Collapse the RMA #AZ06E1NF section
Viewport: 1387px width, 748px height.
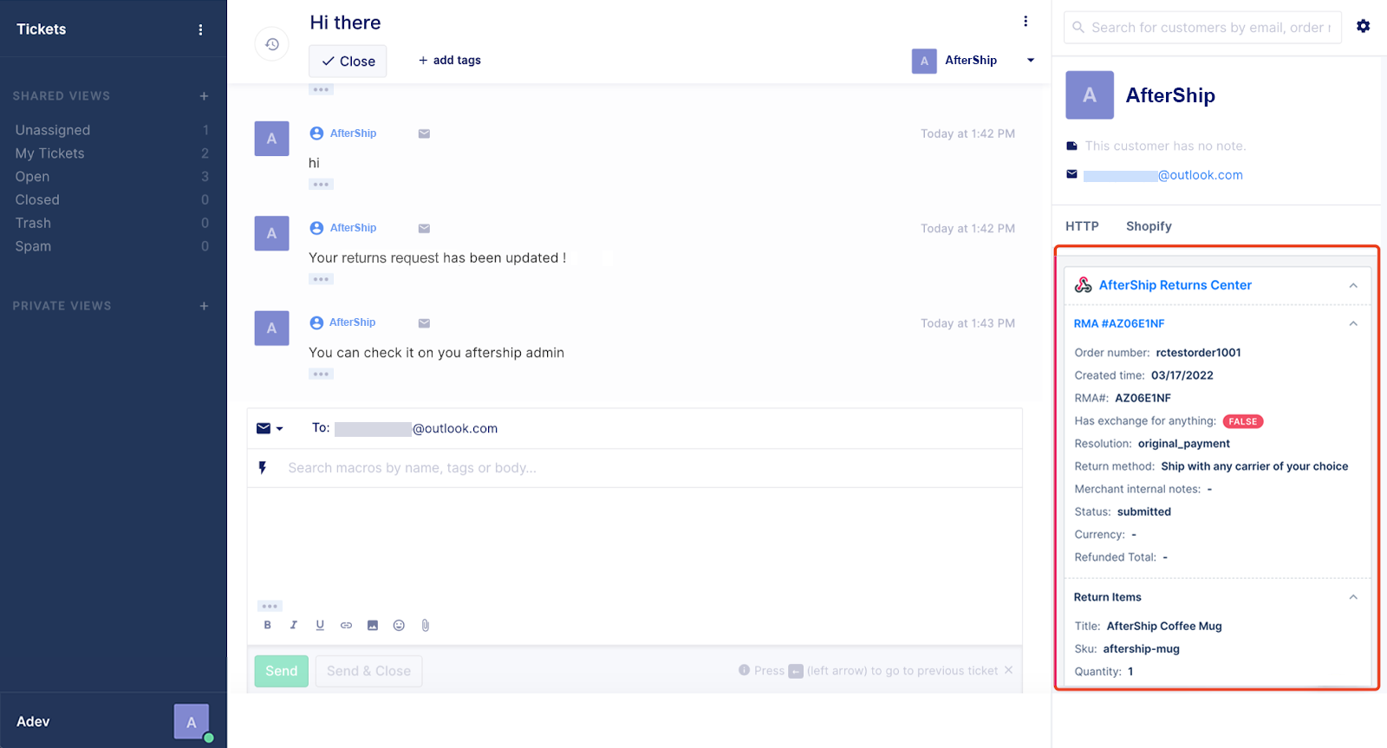[1353, 323]
